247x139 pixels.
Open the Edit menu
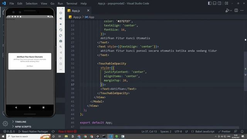pyautogui.click(x=20, y=3)
